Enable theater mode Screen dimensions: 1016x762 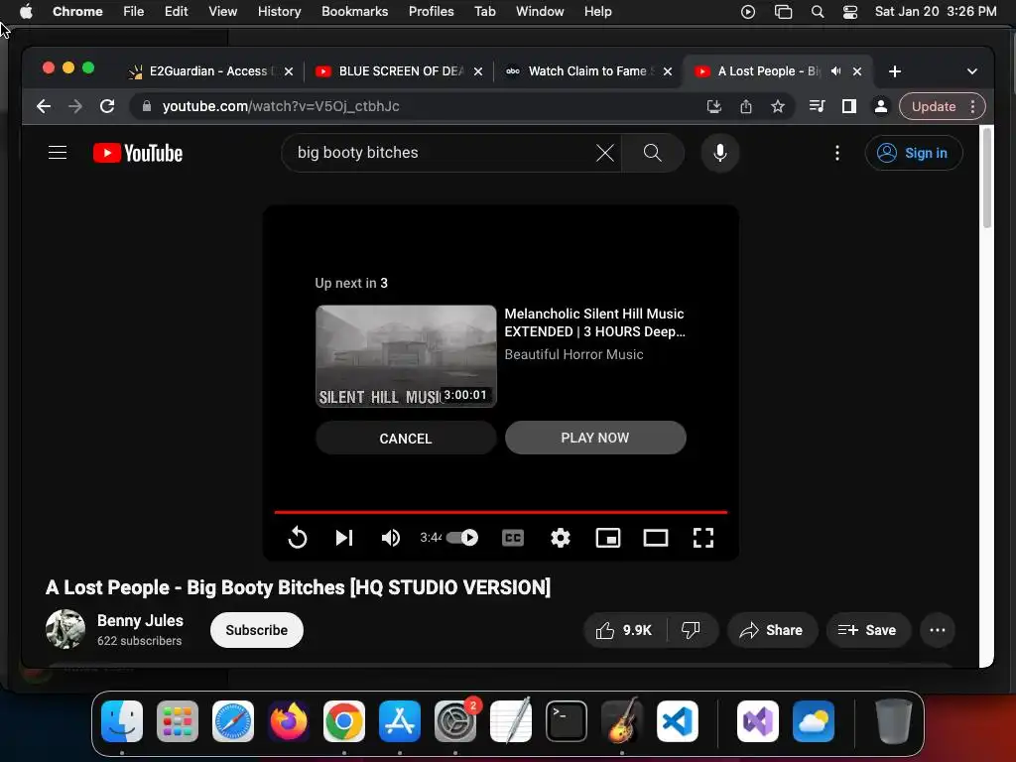tap(656, 538)
